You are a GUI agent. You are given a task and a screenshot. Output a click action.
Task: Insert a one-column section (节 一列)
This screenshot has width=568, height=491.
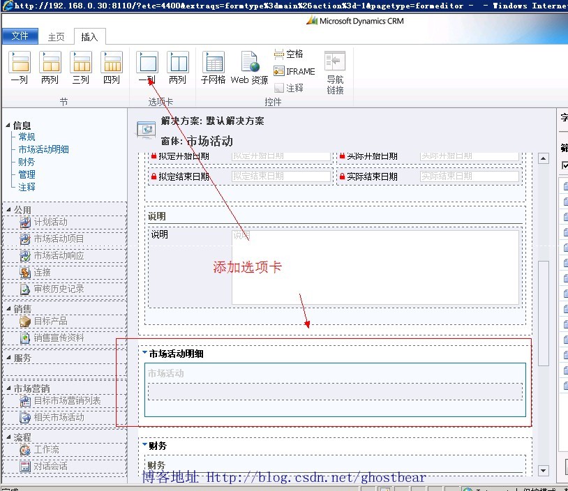click(x=20, y=68)
